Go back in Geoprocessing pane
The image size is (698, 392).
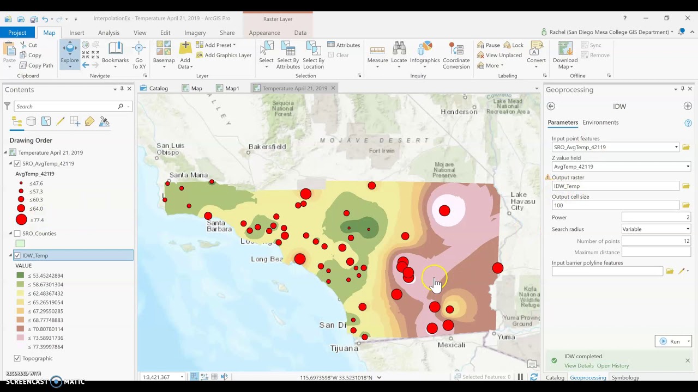[x=551, y=106]
